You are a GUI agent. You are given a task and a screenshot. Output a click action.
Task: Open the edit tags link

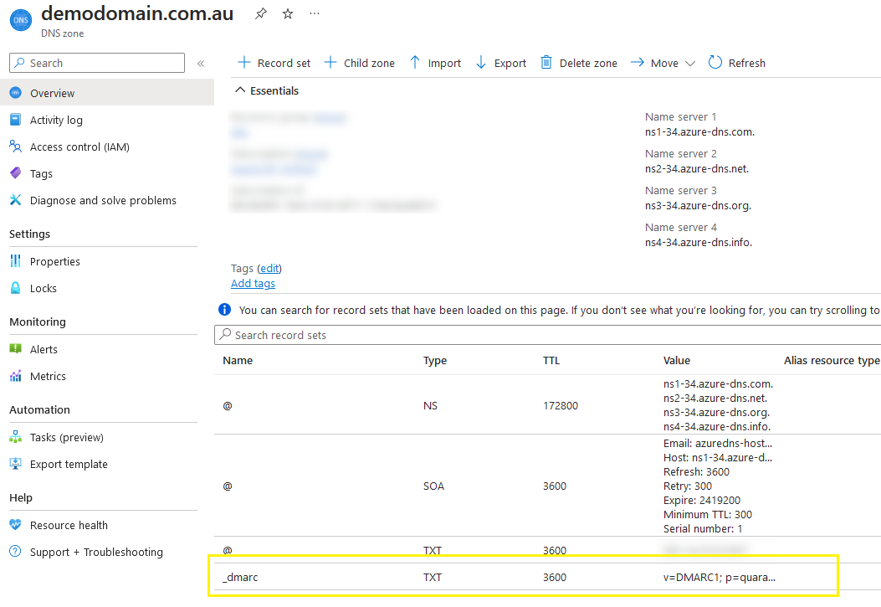[269, 266]
